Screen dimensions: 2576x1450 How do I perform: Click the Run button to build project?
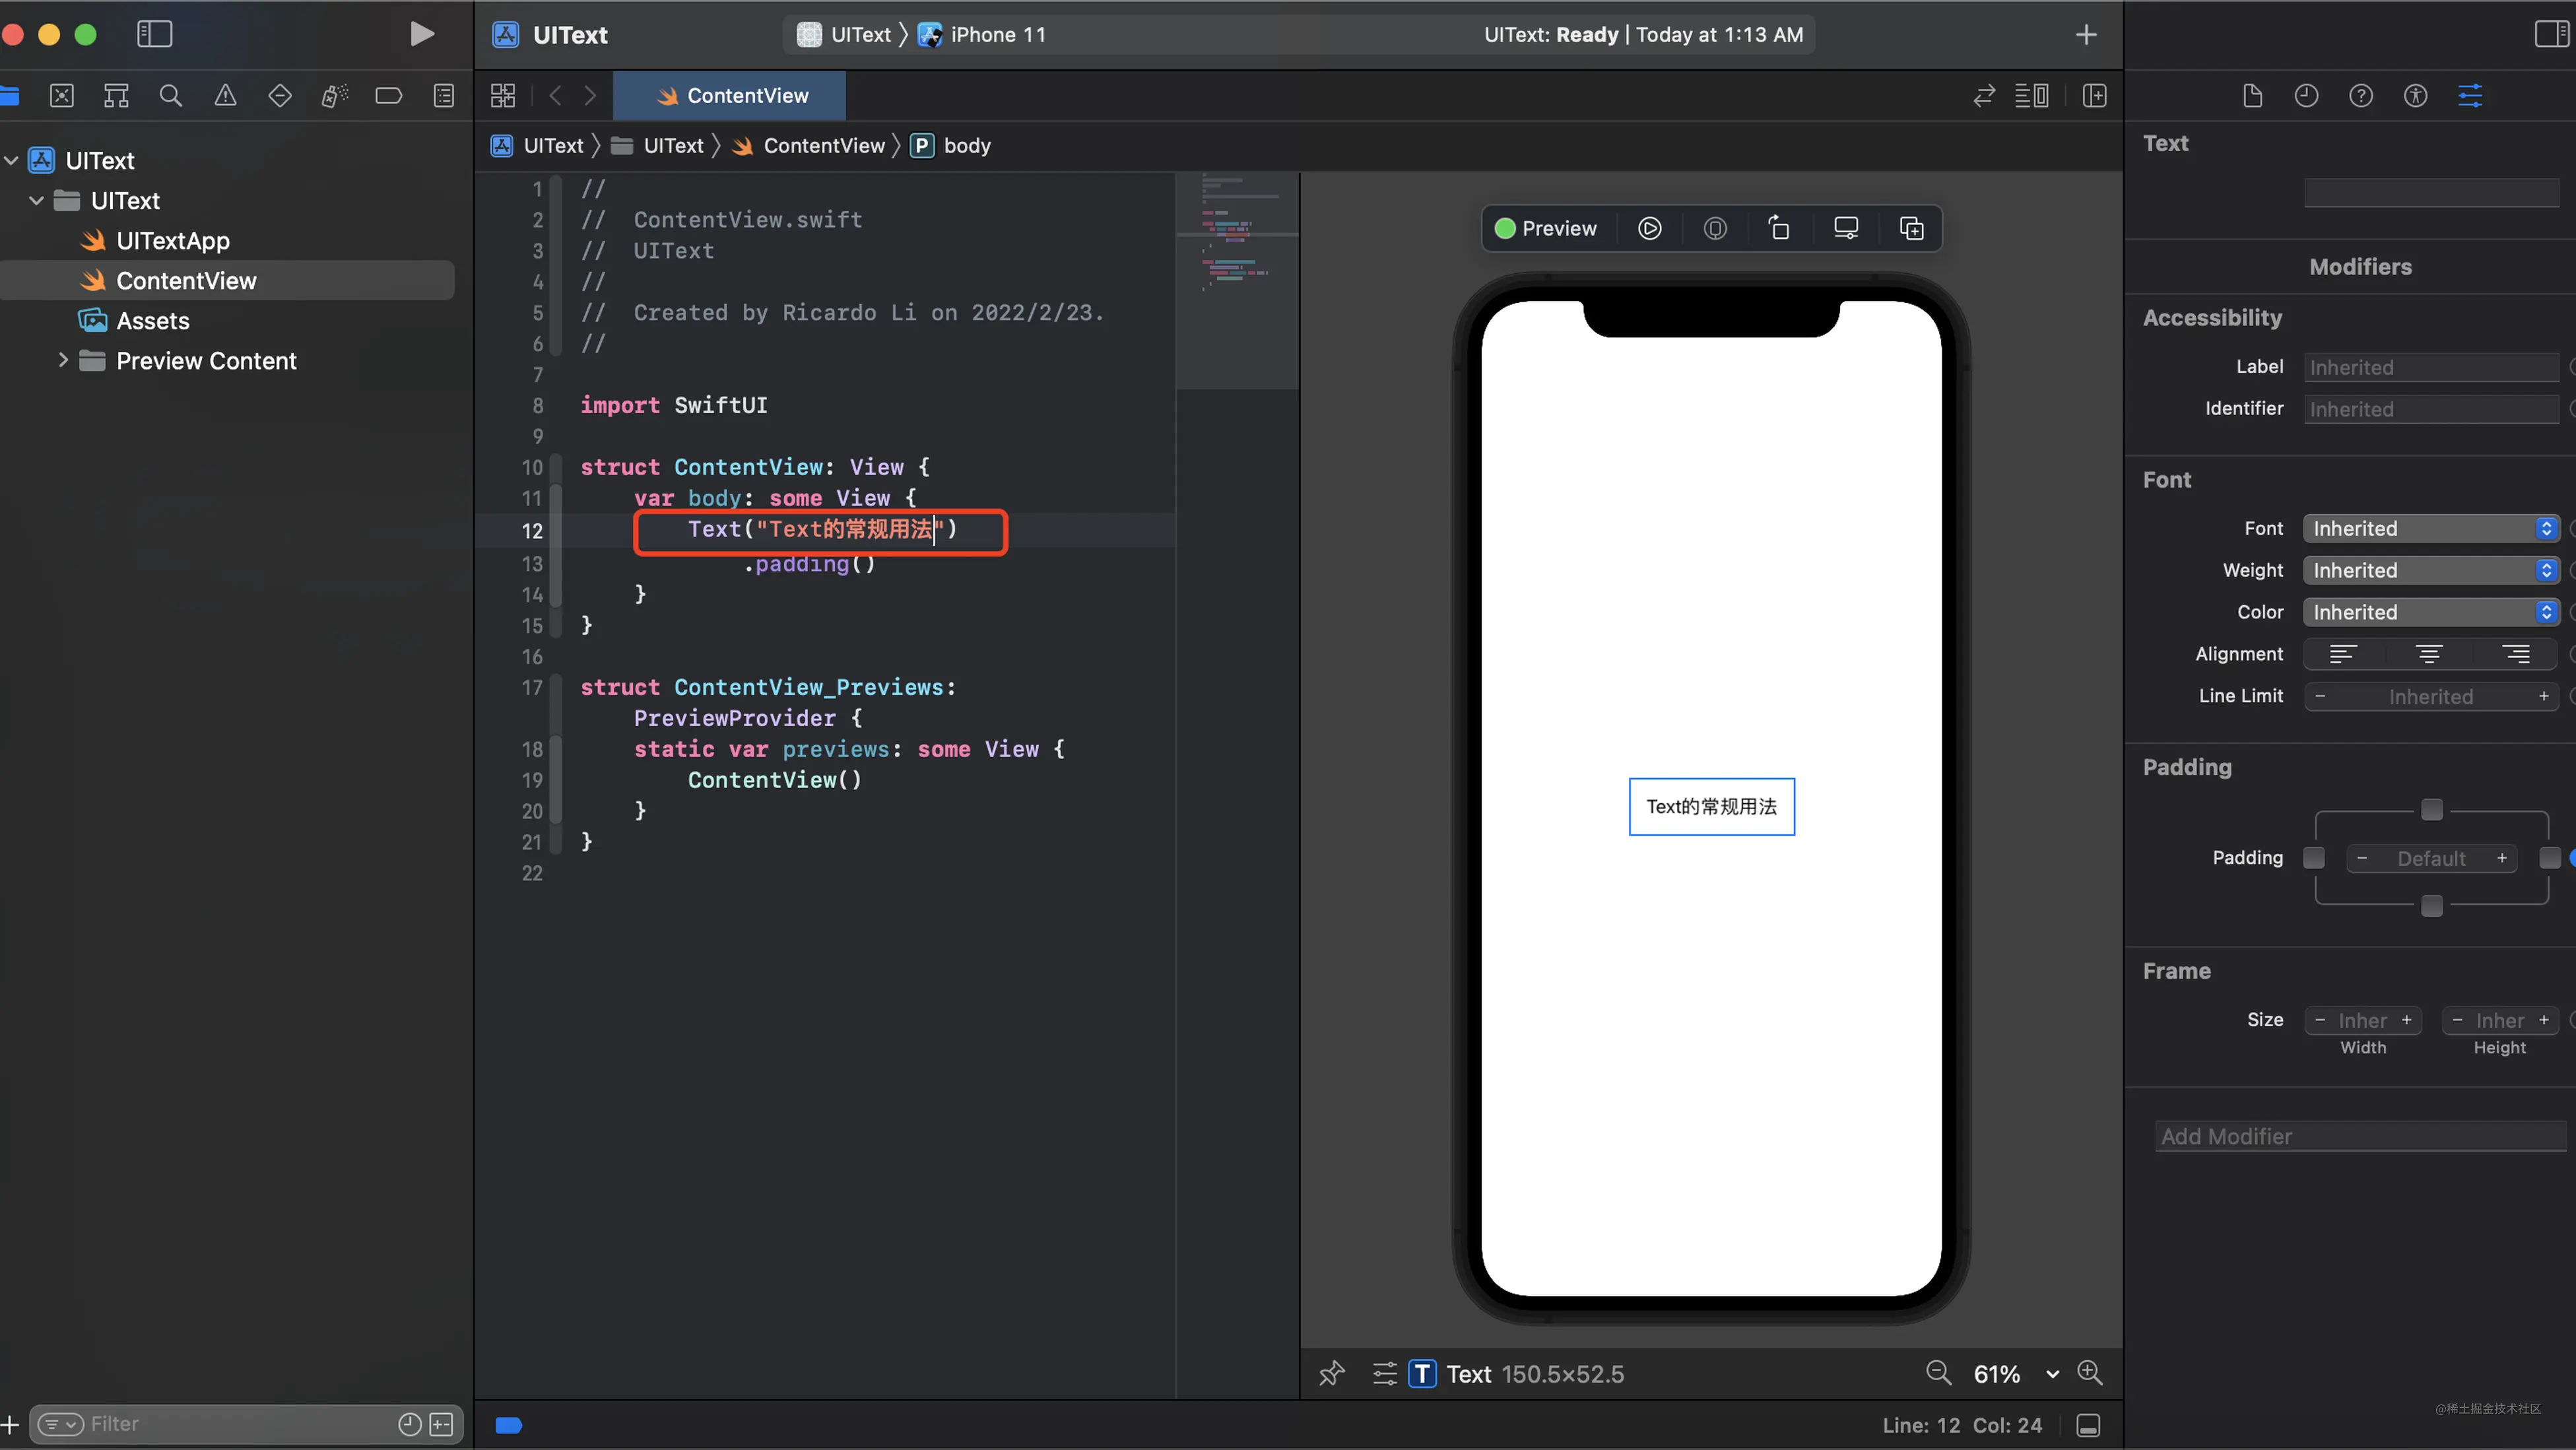coord(421,34)
